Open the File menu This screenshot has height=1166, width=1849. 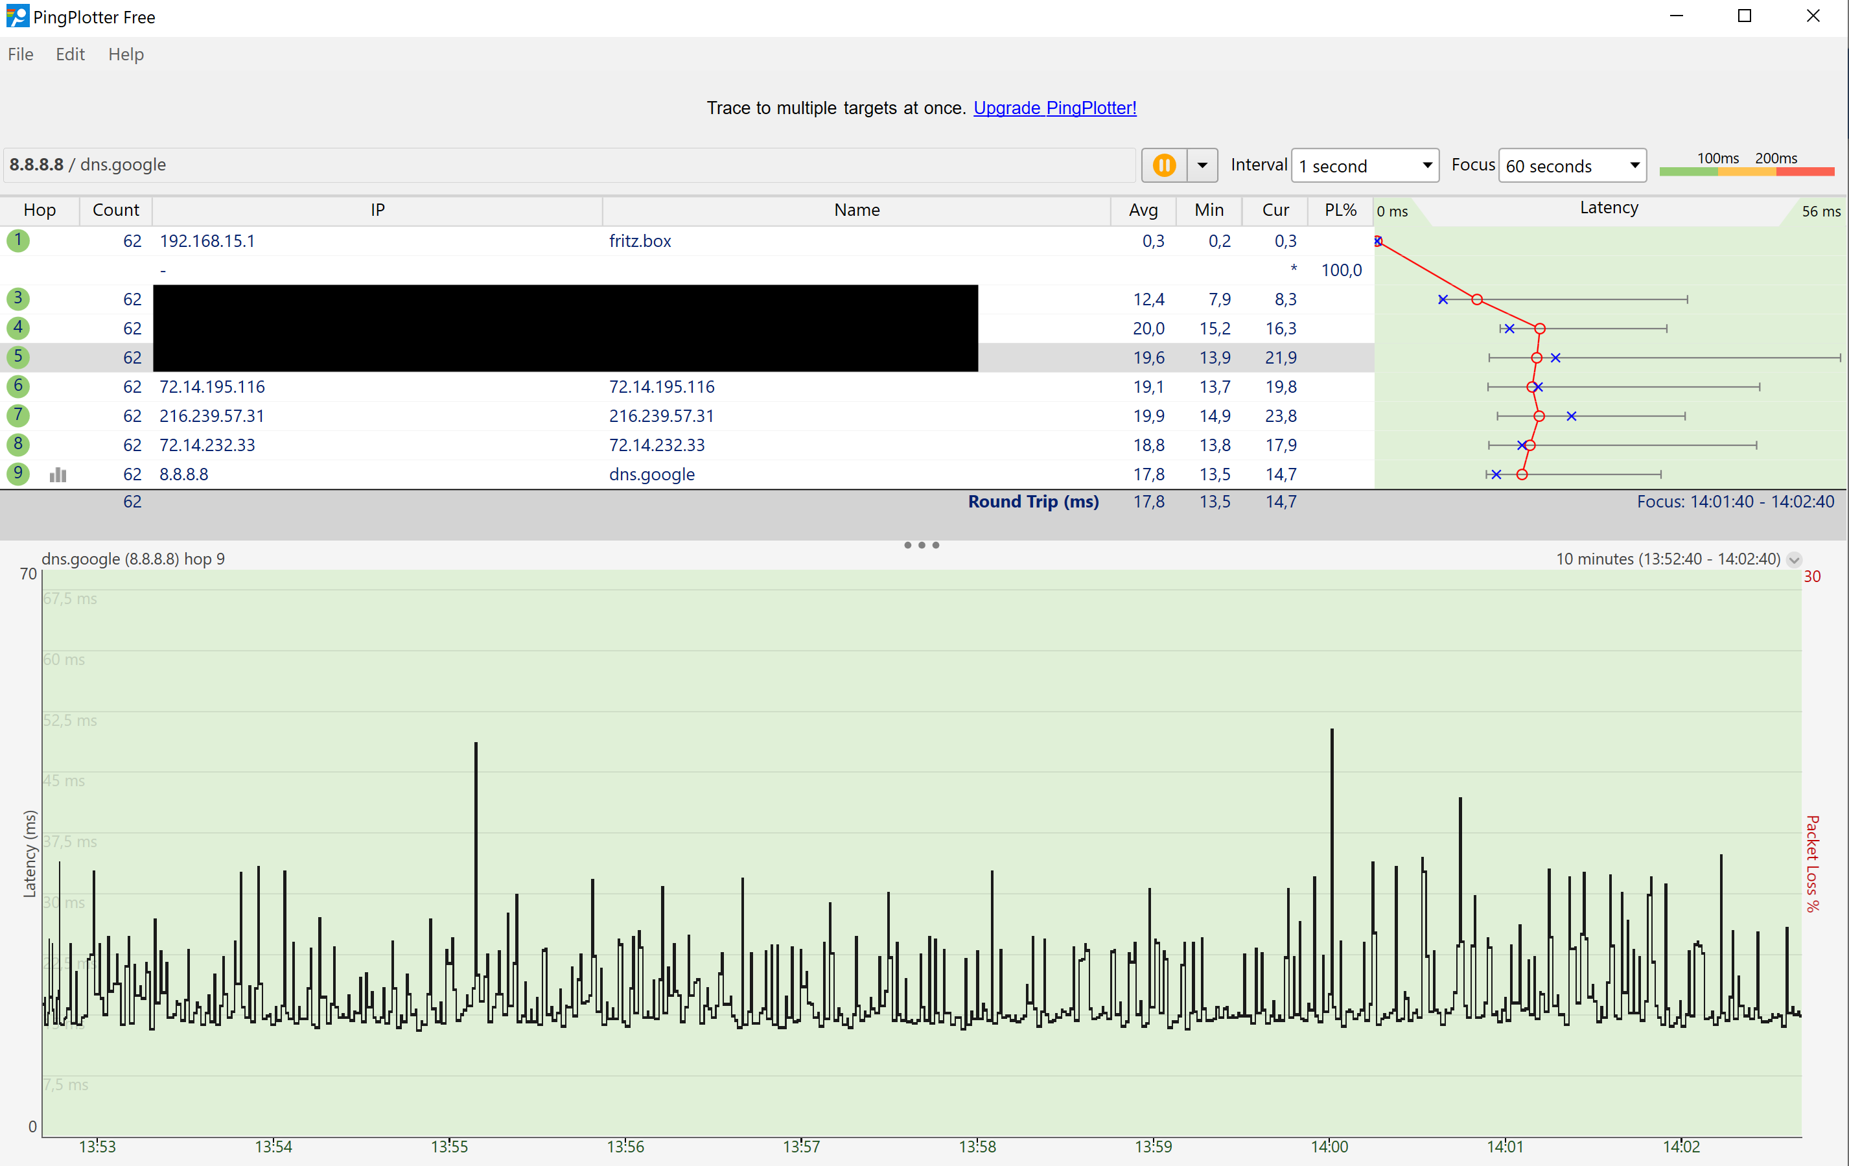[21, 54]
